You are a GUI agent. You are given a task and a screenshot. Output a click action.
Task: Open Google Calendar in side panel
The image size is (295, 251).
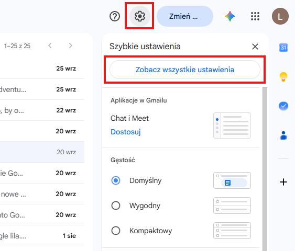coord(283,48)
